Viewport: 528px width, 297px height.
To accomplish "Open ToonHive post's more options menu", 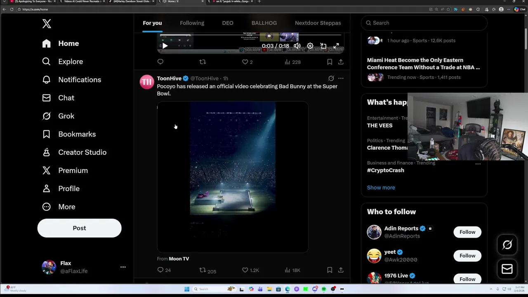I will tap(341, 78).
